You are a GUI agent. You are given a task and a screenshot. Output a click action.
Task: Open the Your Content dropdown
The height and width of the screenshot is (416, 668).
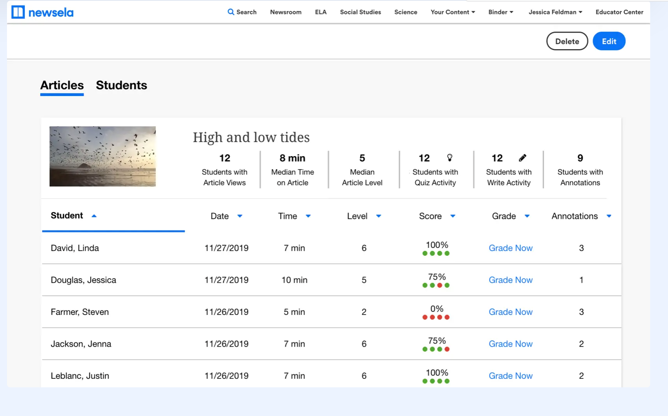(x=453, y=12)
